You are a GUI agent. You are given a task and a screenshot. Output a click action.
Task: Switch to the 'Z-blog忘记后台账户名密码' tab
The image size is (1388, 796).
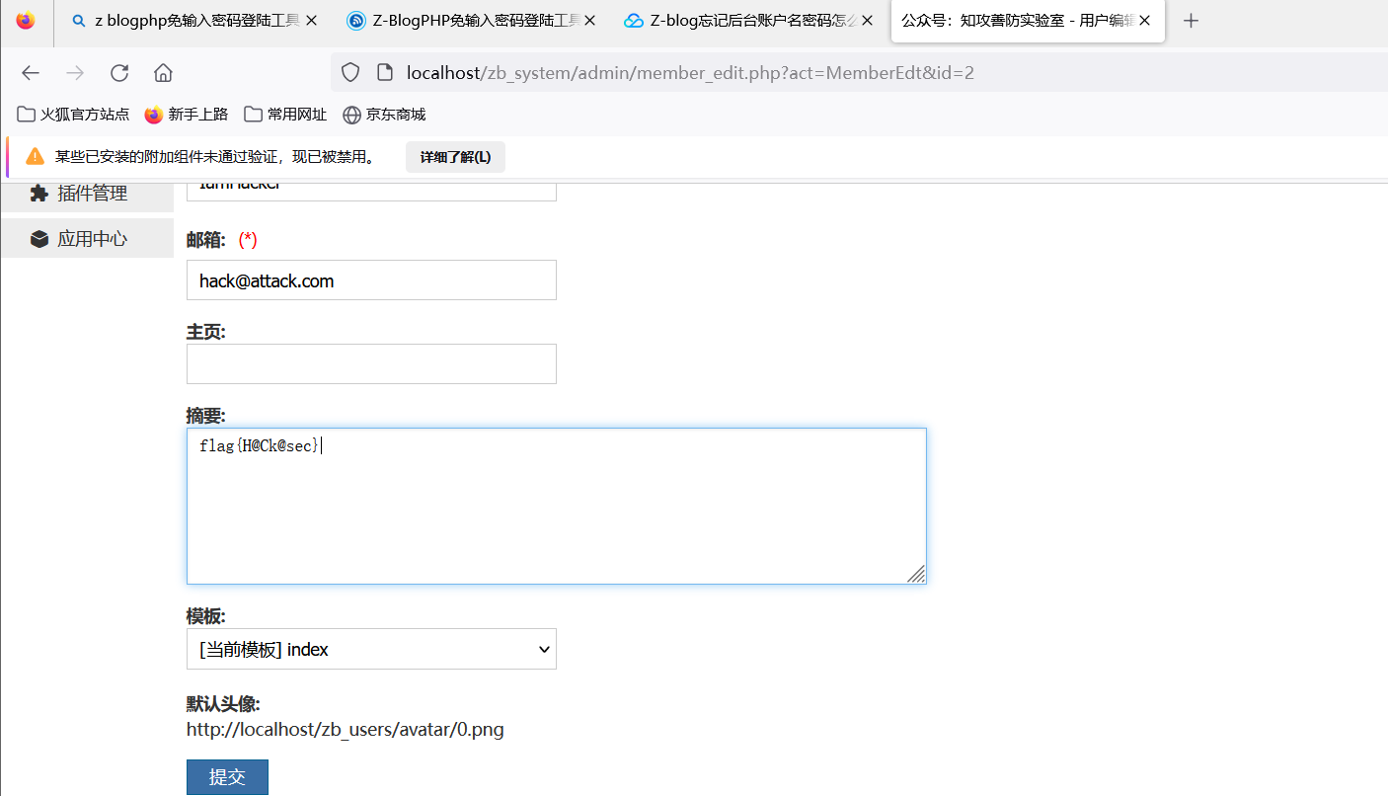[x=749, y=21]
